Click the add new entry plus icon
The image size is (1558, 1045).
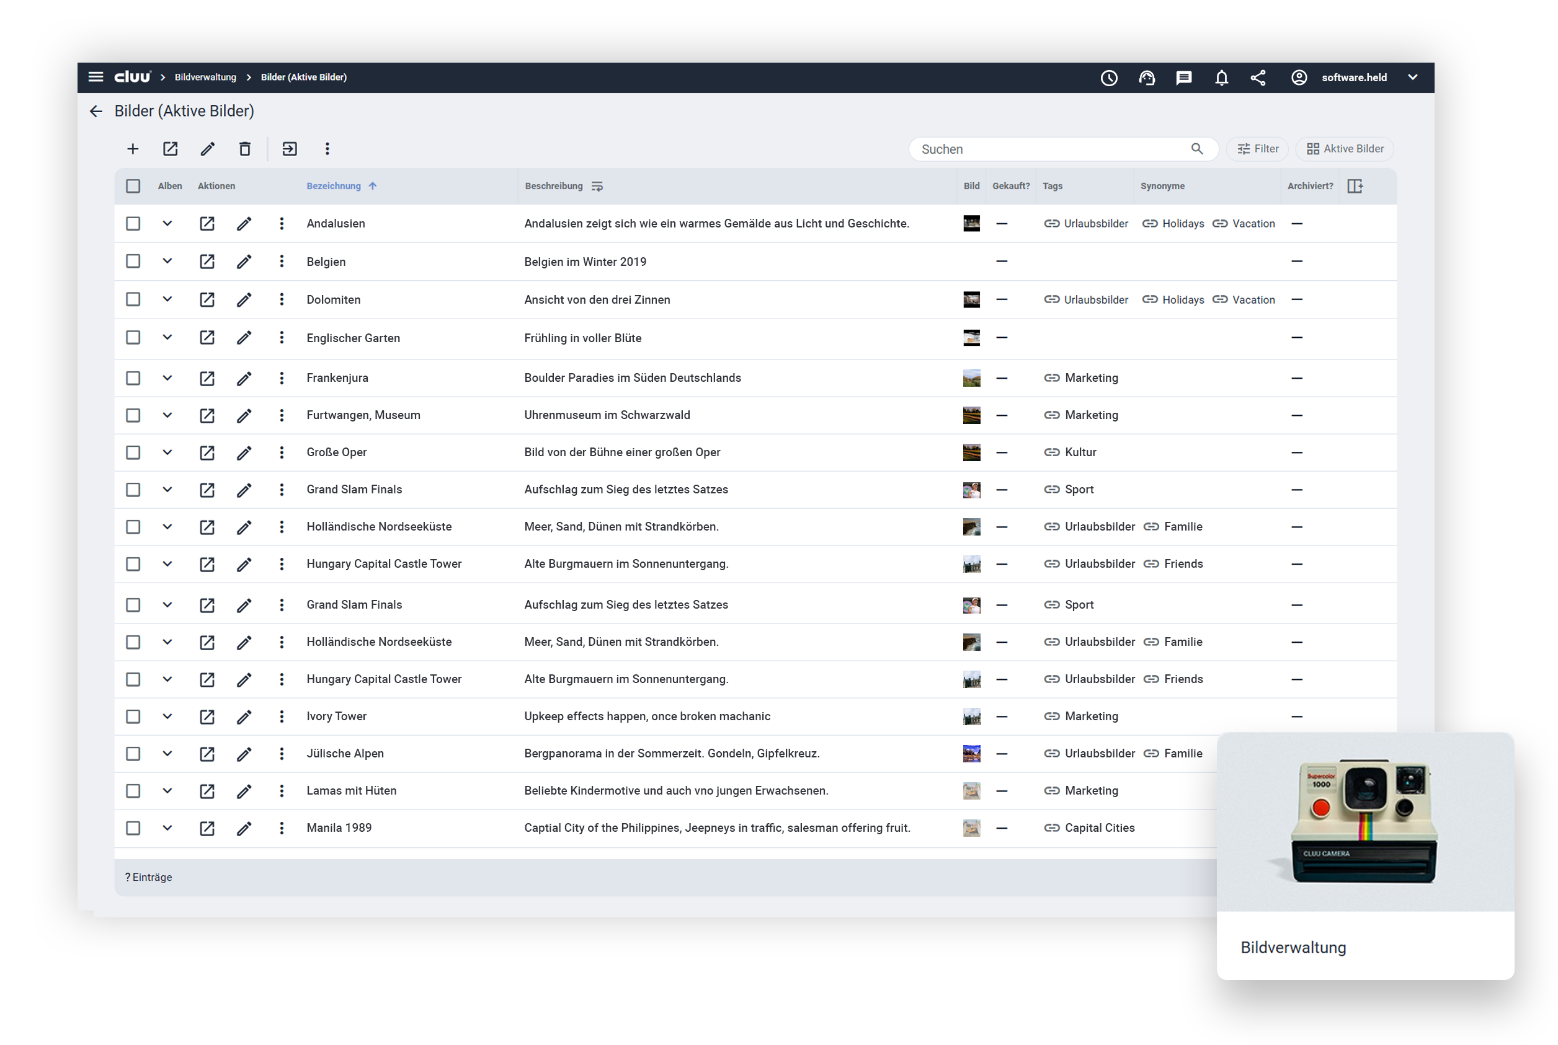tap(133, 149)
